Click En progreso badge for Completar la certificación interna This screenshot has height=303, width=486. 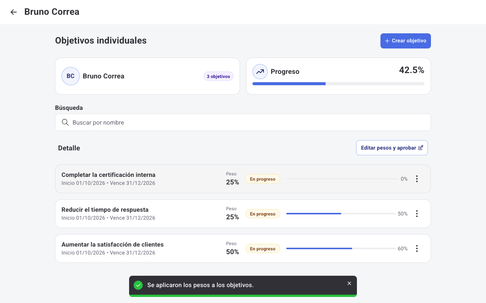(263, 179)
